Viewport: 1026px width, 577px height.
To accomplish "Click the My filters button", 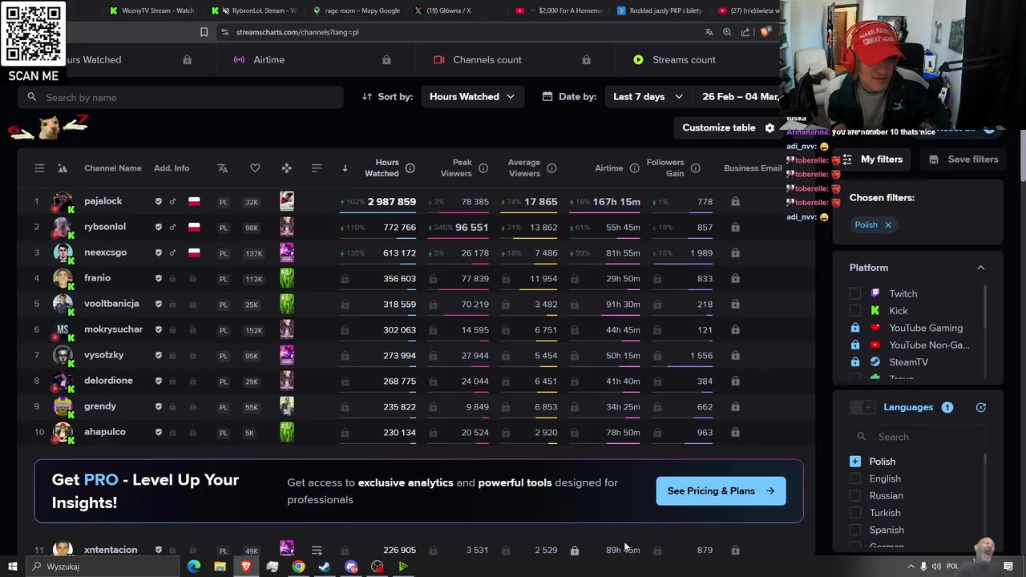I will coord(873,159).
